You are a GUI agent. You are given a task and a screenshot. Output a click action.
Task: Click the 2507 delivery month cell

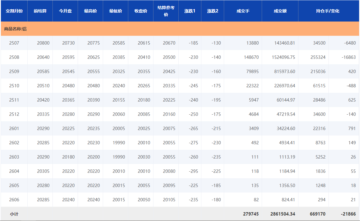pyautogui.click(x=14, y=43)
